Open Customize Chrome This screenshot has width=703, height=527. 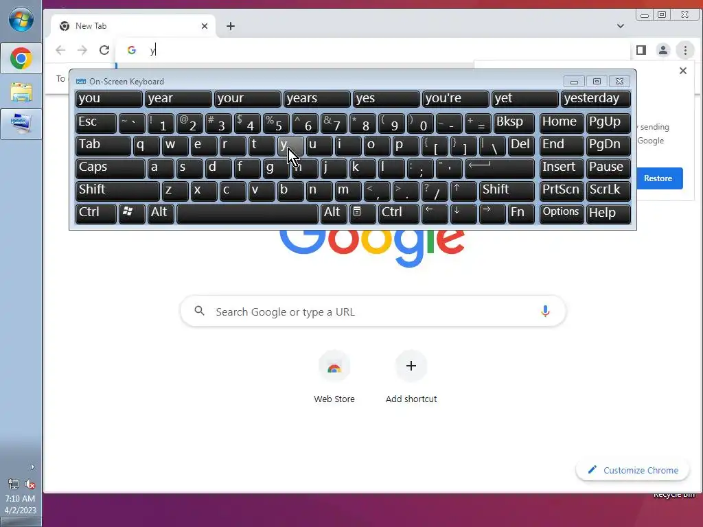[632, 470]
